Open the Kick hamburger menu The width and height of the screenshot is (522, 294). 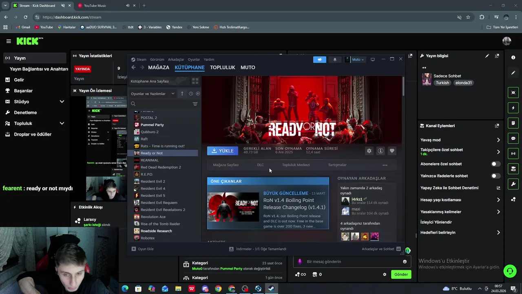point(9,41)
